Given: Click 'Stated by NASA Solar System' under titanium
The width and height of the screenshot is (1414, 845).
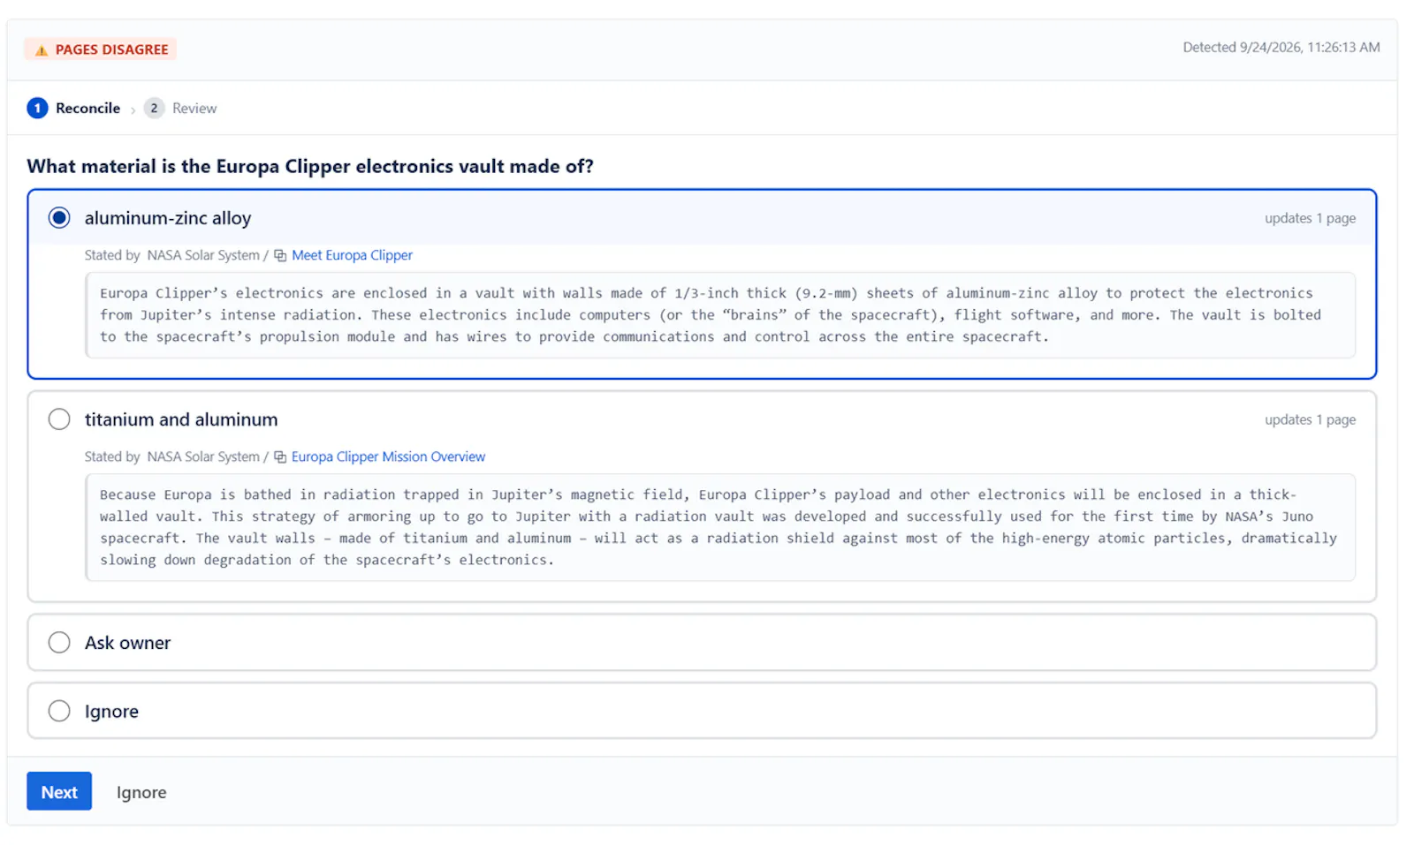Looking at the screenshot, I should [172, 456].
